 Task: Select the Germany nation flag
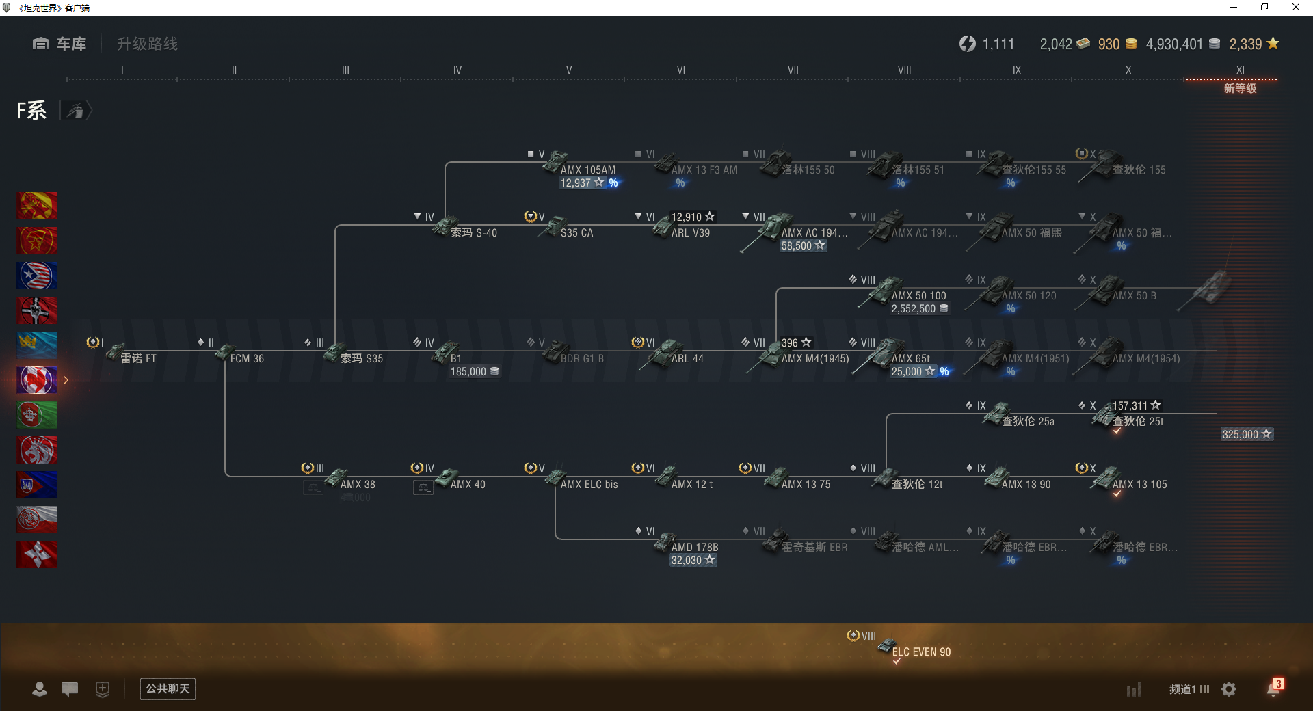(x=37, y=310)
